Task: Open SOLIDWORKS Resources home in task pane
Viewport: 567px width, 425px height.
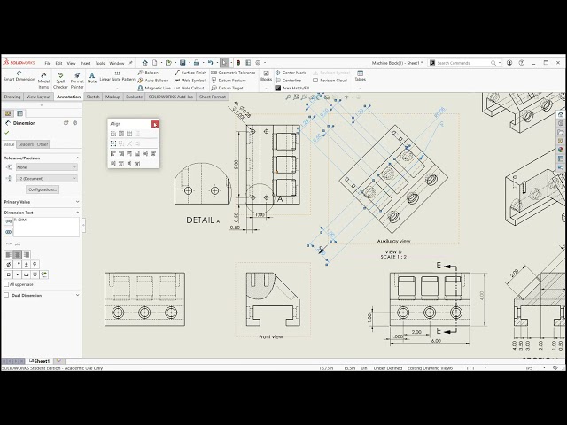Action: pyautogui.click(x=561, y=114)
